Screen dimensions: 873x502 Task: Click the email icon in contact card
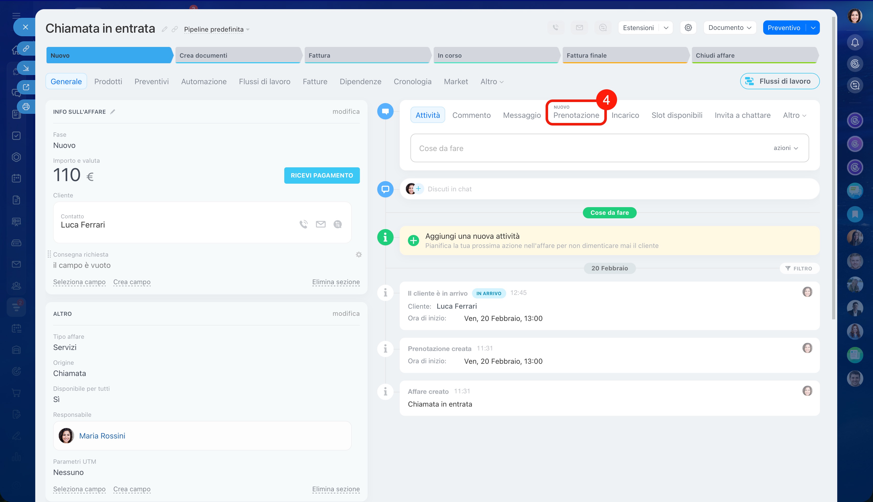(321, 224)
